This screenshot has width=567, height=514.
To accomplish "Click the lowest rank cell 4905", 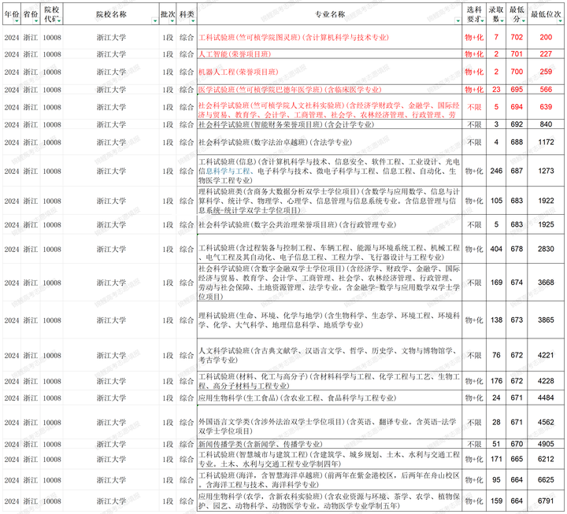I will pyautogui.click(x=546, y=444).
